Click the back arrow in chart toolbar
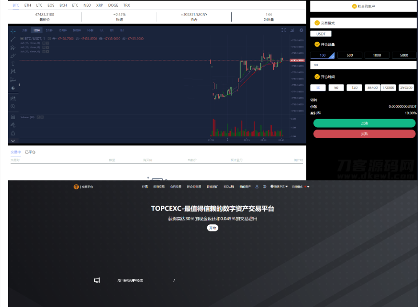This screenshot has width=418, height=307. 13,88
